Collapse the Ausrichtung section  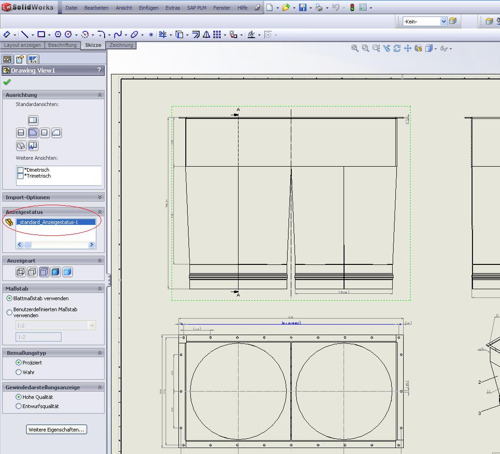pos(100,95)
